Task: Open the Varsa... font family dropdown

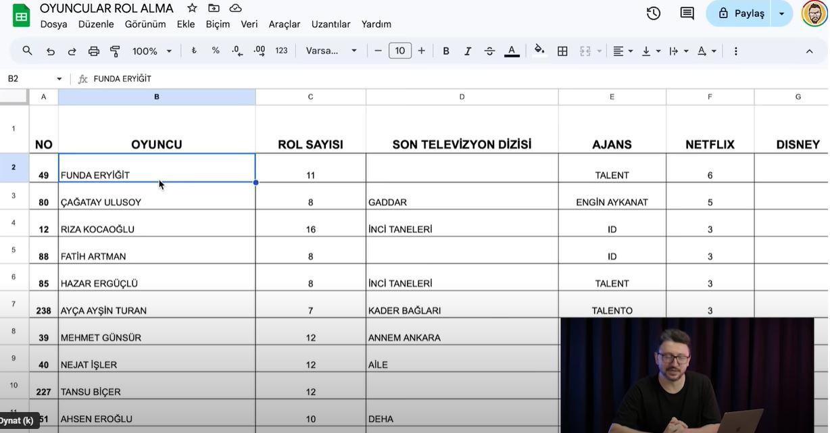Action: coord(331,51)
